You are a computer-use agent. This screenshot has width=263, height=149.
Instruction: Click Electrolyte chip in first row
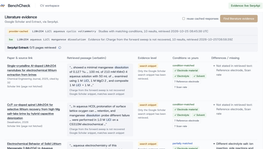coord(181,76)
